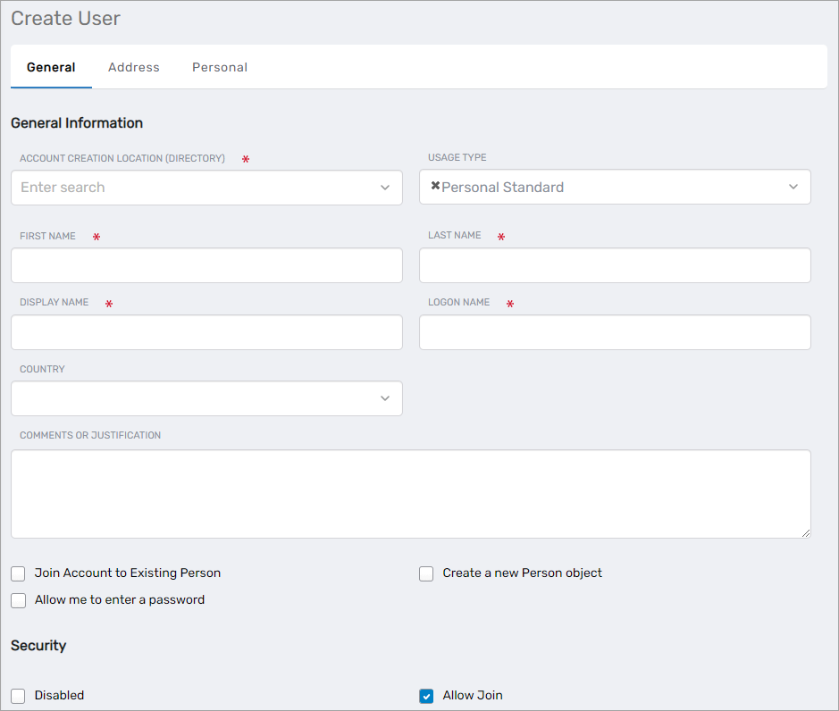Enable Create a new Person object
Screen dimensions: 839x711
coord(426,573)
